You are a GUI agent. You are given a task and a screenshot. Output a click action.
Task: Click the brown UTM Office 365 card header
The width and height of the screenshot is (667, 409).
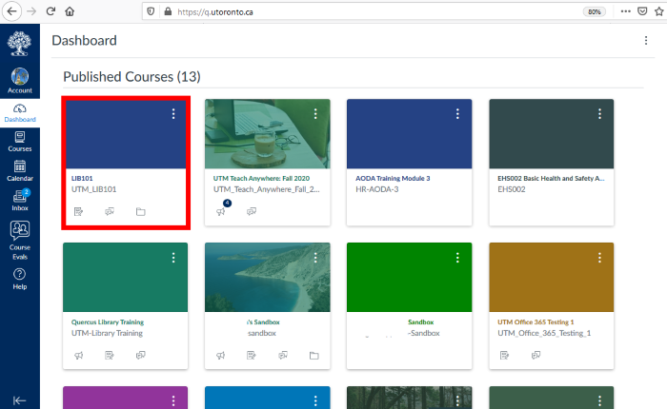click(x=552, y=278)
